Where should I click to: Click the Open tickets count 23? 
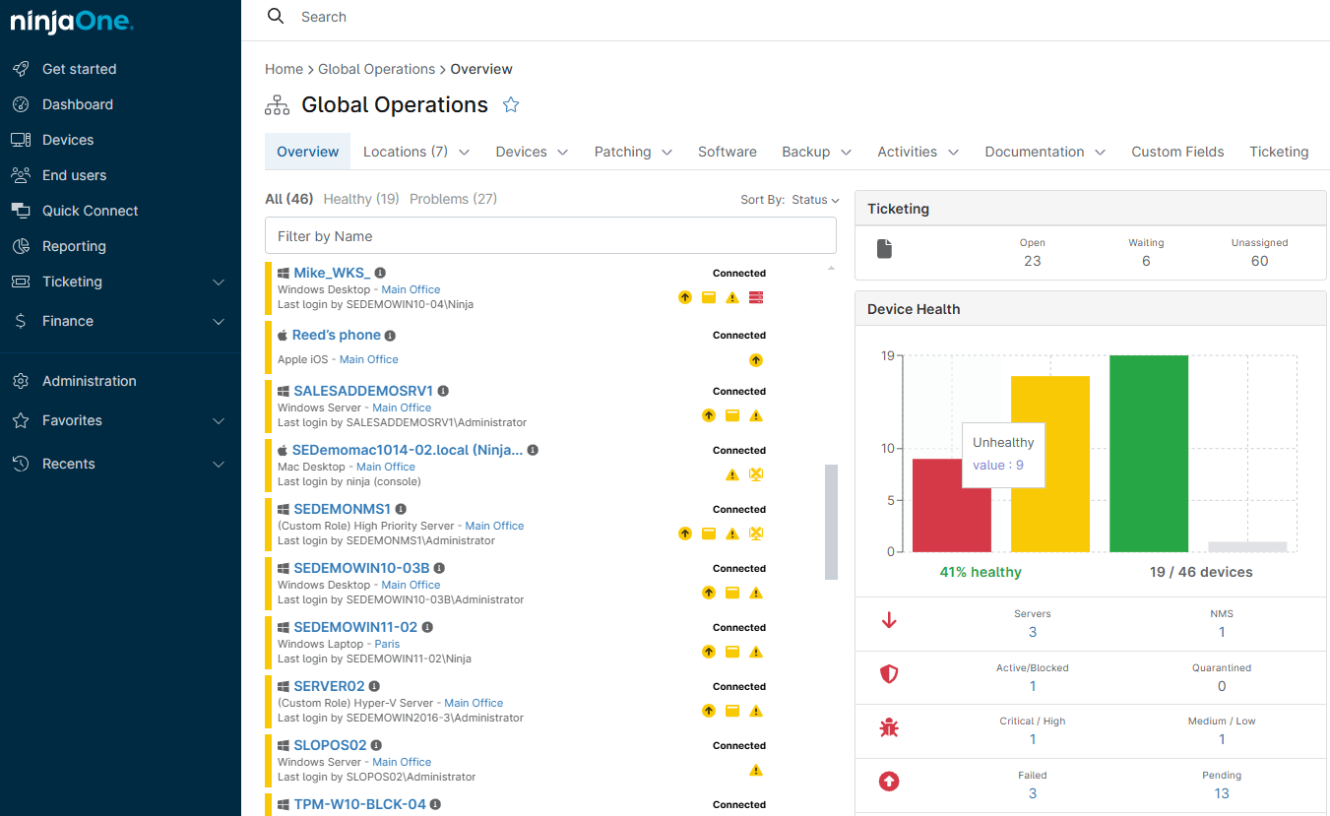tap(1032, 261)
